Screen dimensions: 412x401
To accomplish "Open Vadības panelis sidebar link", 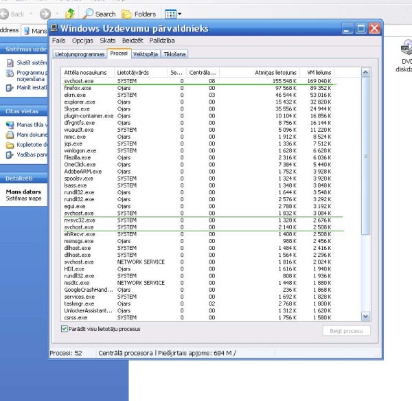I will 32,154.
